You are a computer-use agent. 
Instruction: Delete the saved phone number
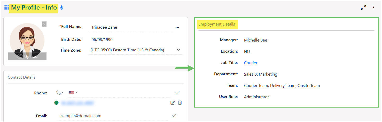(x=180, y=103)
